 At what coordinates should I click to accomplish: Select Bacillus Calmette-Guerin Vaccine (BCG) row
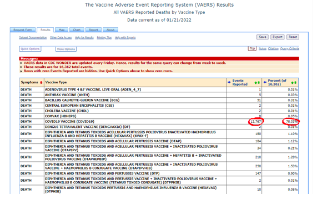[159, 100]
